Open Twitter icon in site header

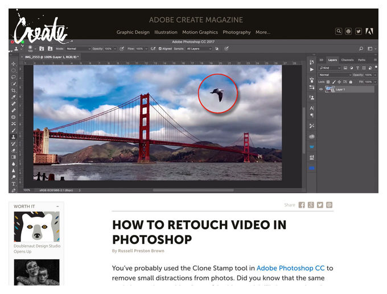359,31
